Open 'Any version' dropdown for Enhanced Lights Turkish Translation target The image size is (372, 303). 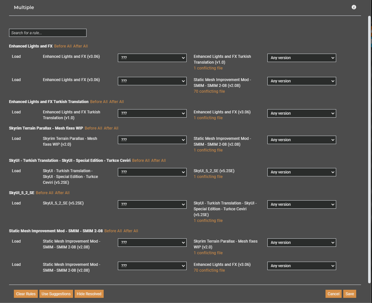pyautogui.click(x=302, y=58)
